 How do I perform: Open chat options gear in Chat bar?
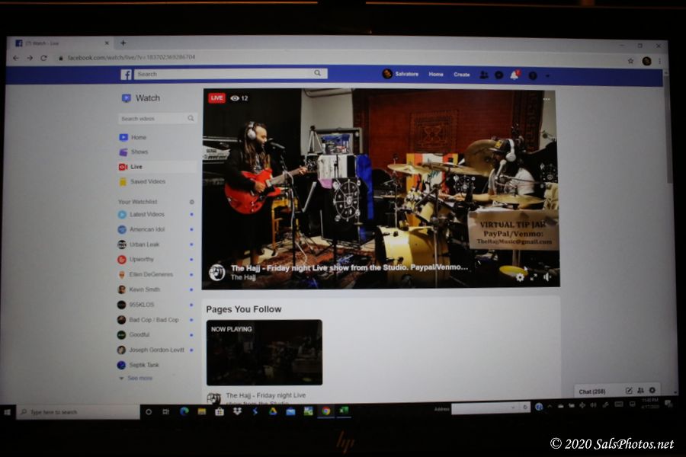652,391
